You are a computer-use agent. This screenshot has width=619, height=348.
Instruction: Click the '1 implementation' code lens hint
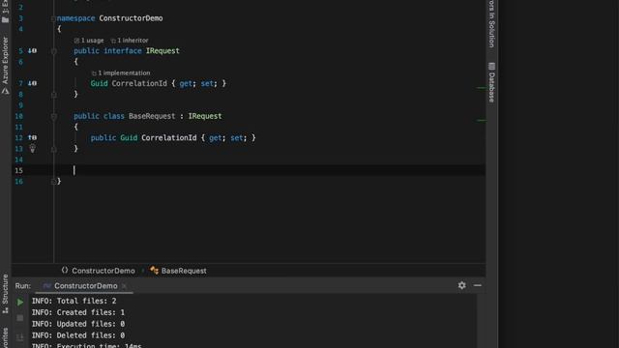click(121, 73)
